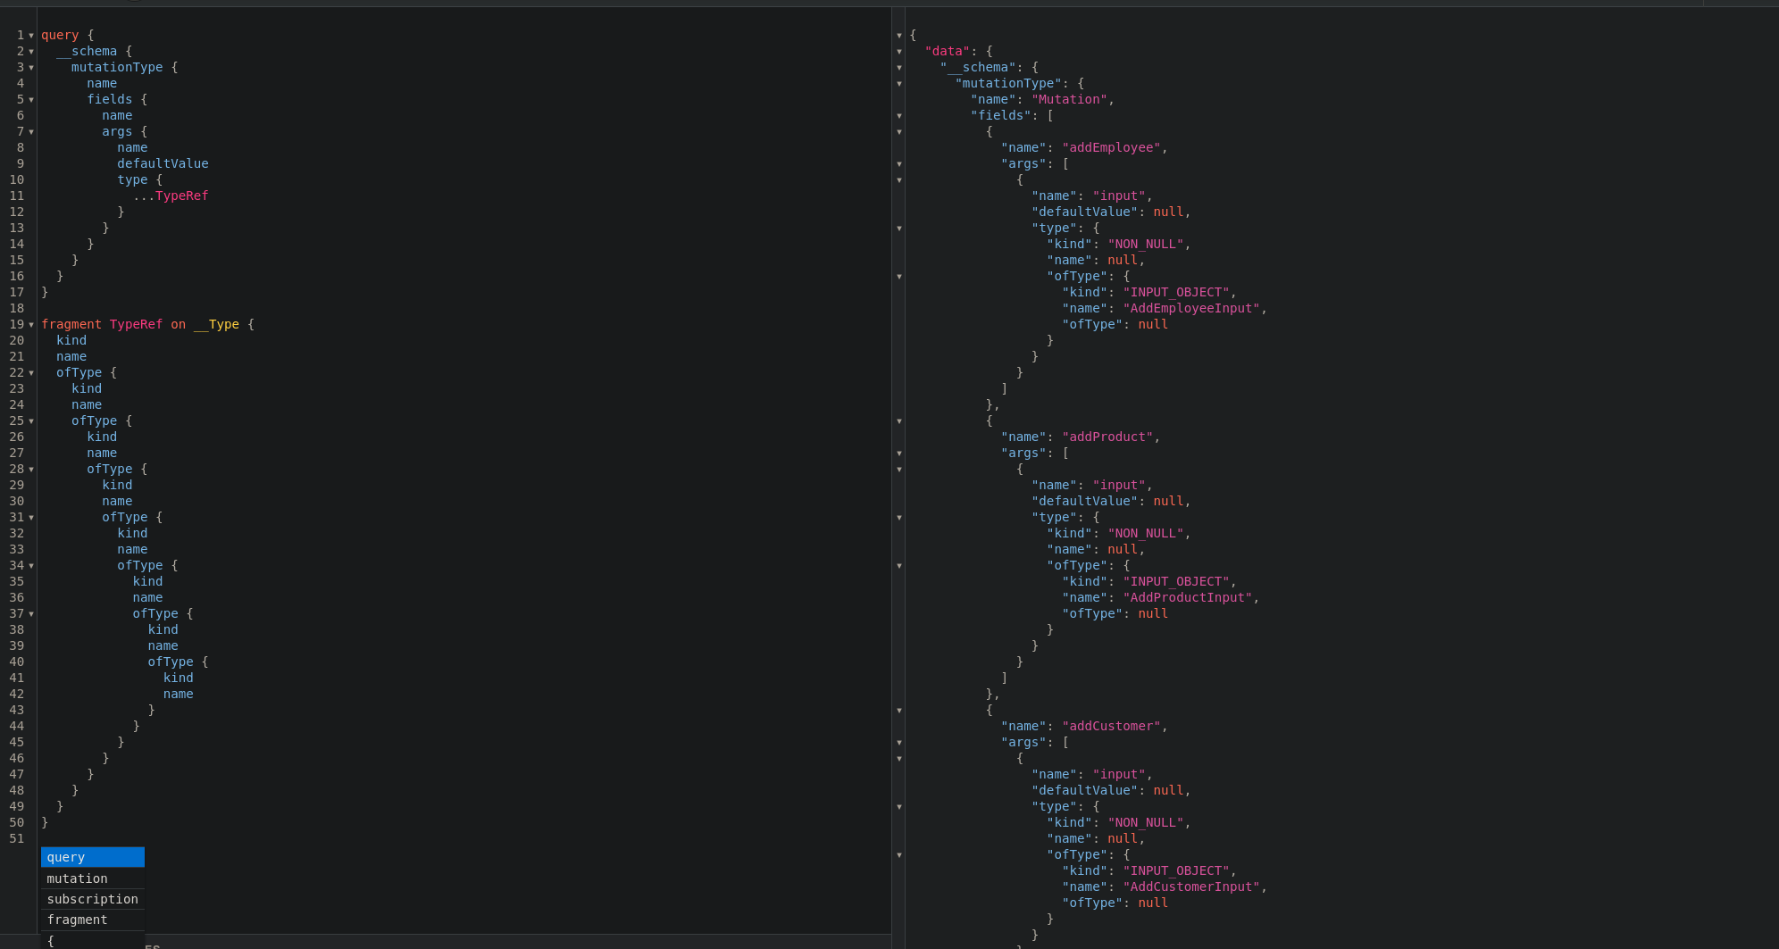The width and height of the screenshot is (1779, 949).
Task: Collapse the response "fields" array
Action: (899, 116)
